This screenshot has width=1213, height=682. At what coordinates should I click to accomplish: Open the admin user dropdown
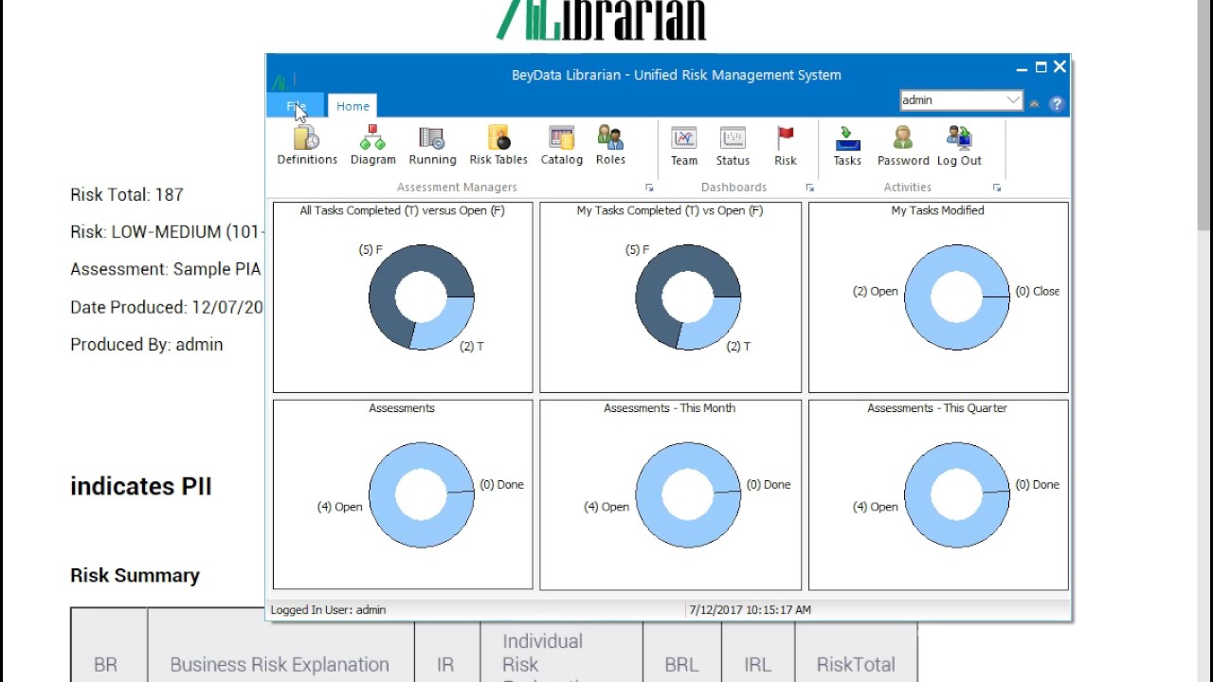coord(1012,100)
